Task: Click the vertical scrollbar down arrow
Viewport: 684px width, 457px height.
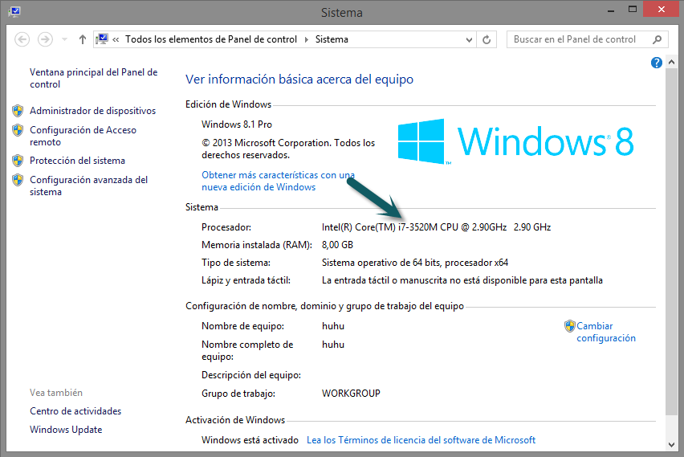Action: 672,443
